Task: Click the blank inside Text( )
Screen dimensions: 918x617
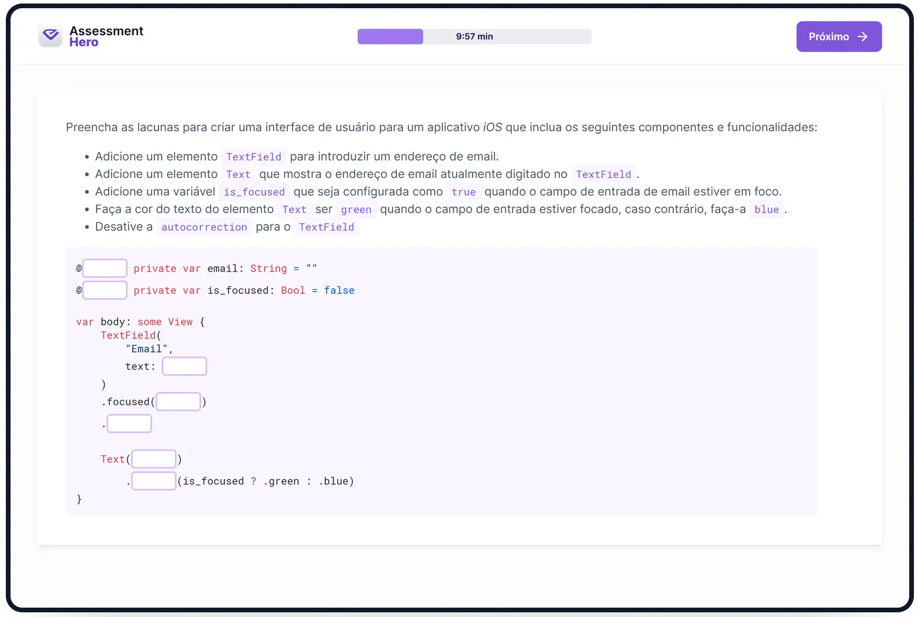Action: pyautogui.click(x=154, y=459)
